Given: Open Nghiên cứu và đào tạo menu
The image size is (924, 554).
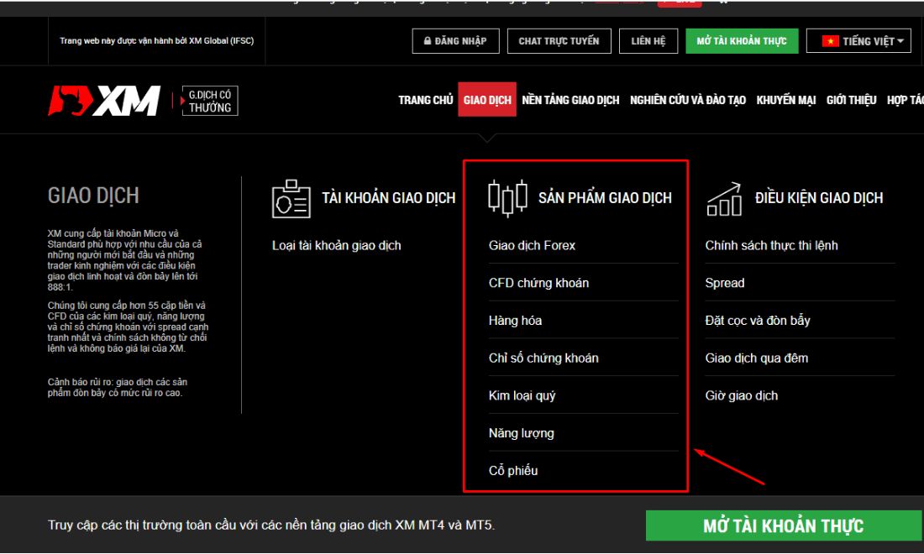Looking at the screenshot, I should click(x=688, y=100).
